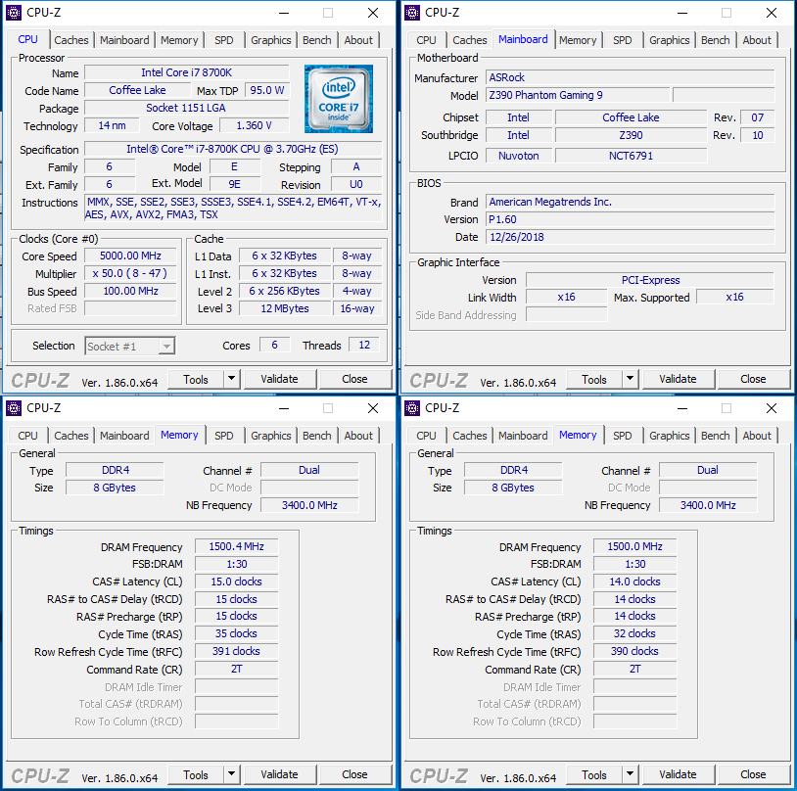Viewport: 797px width, 791px height.
Task: Minimize the bottom-right CPU-Z window
Action: click(x=682, y=408)
